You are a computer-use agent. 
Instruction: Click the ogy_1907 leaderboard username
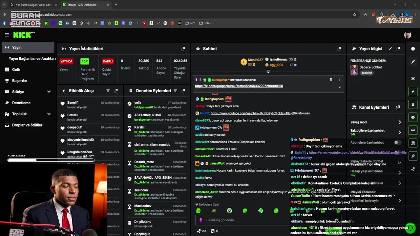pyautogui.click(x=277, y=65)
